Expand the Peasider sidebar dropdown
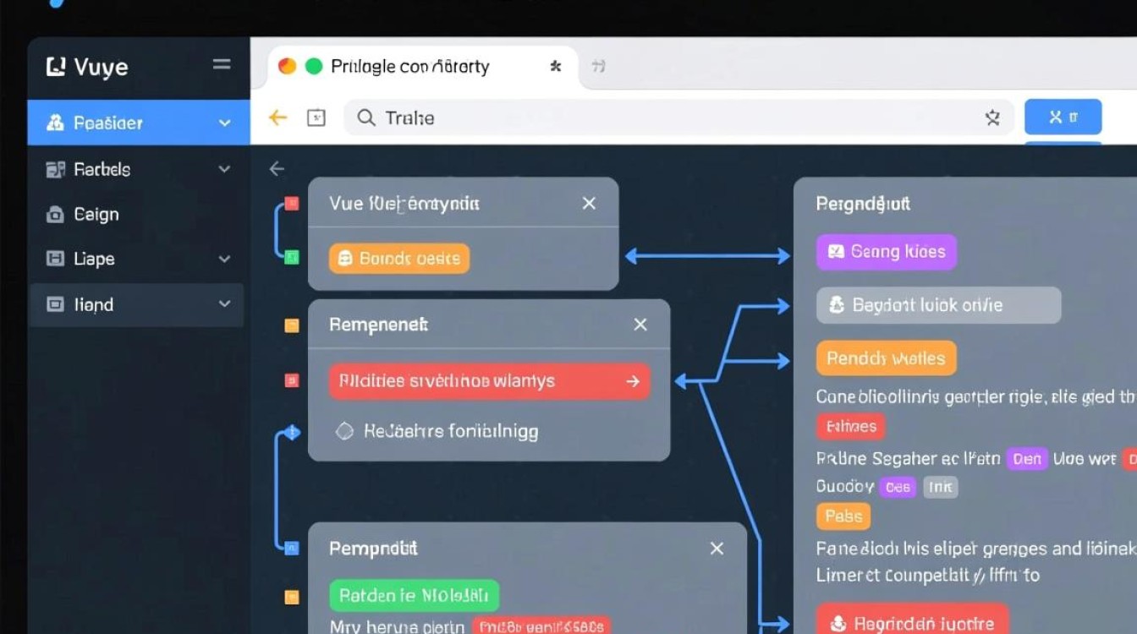This screenshot has height=634, width=1137. point(224,123)
